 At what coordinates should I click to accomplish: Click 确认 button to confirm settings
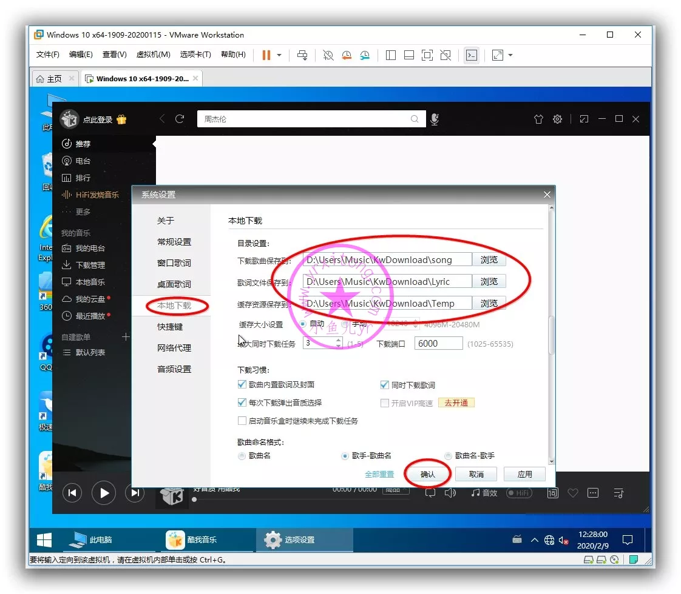click(x=428, y=474)
